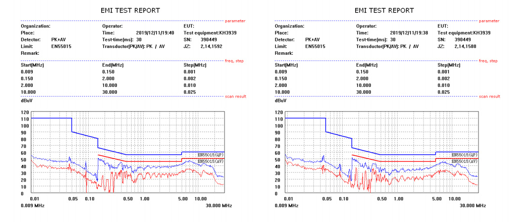Click the JZ value 2,14,1588
The width and height of the screenshot is (519, 222).
(465, 46)
